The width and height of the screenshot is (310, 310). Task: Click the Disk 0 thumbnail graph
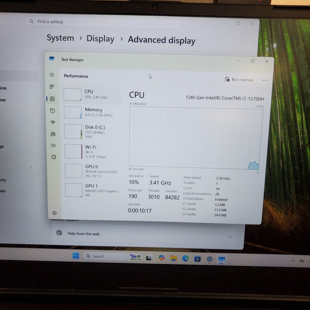[73, 131]
